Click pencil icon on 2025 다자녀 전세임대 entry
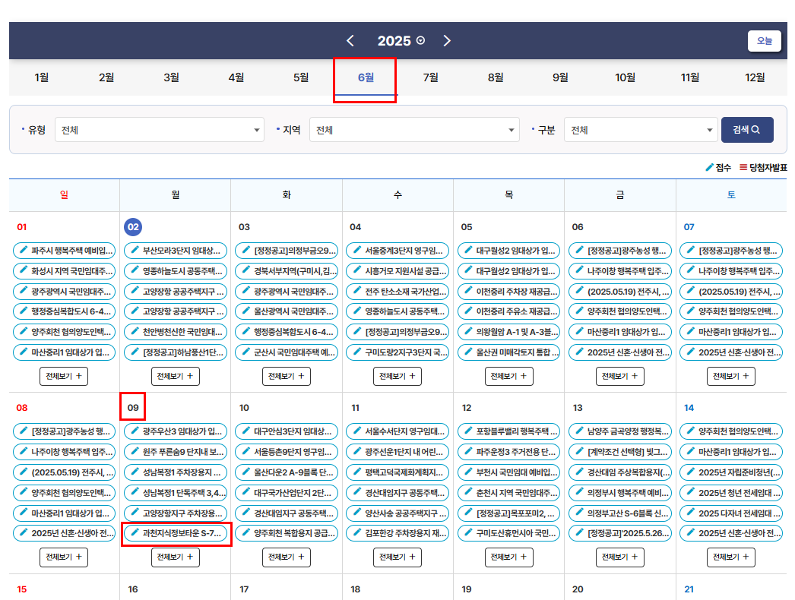 click(691, 513)
